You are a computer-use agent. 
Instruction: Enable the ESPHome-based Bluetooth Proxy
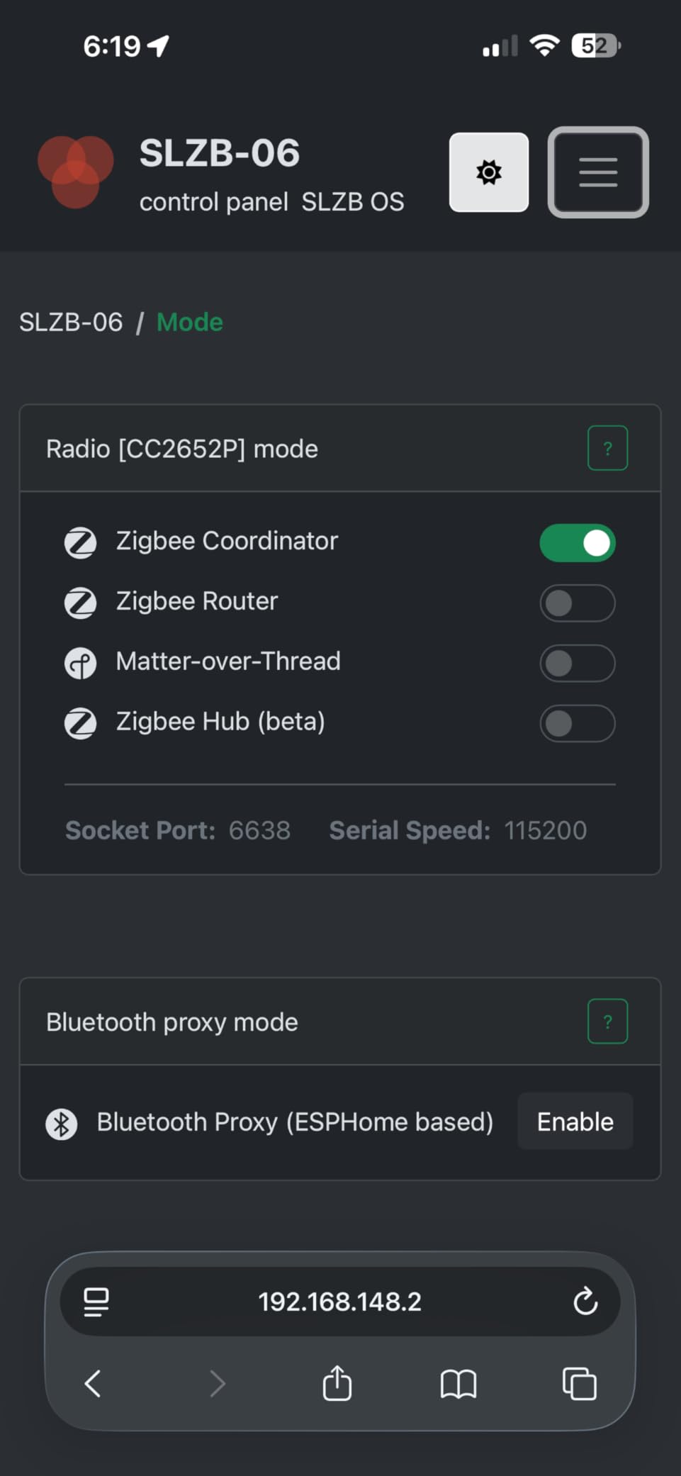coord(575,1122)
